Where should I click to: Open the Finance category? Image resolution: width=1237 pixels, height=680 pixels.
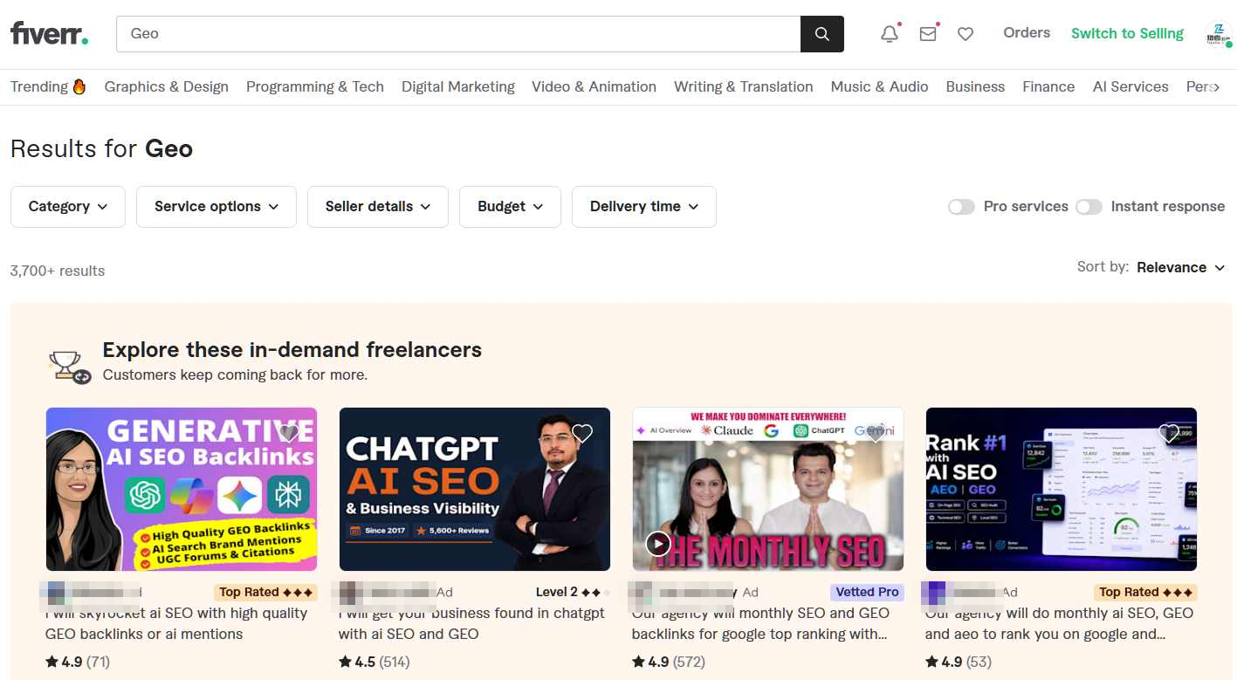tap(1048, 86)
